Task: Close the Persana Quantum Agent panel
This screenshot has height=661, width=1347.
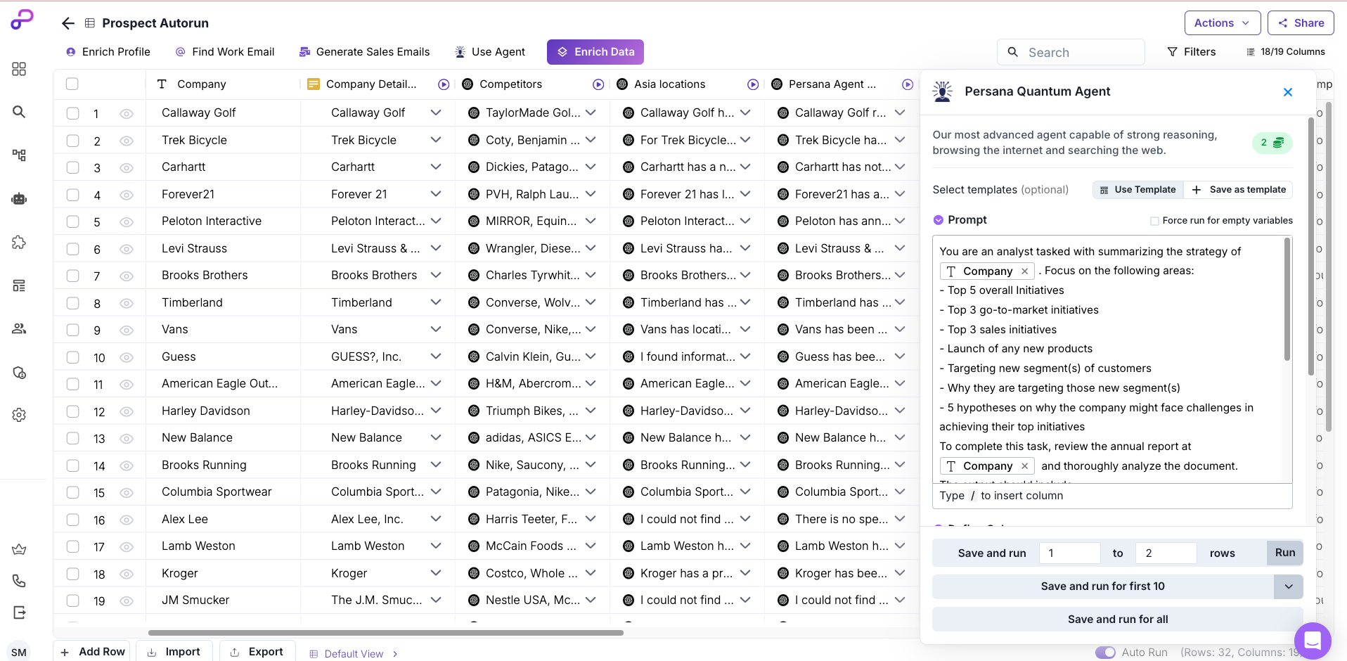Action: pyautogui.click(x=1288, y=92)
